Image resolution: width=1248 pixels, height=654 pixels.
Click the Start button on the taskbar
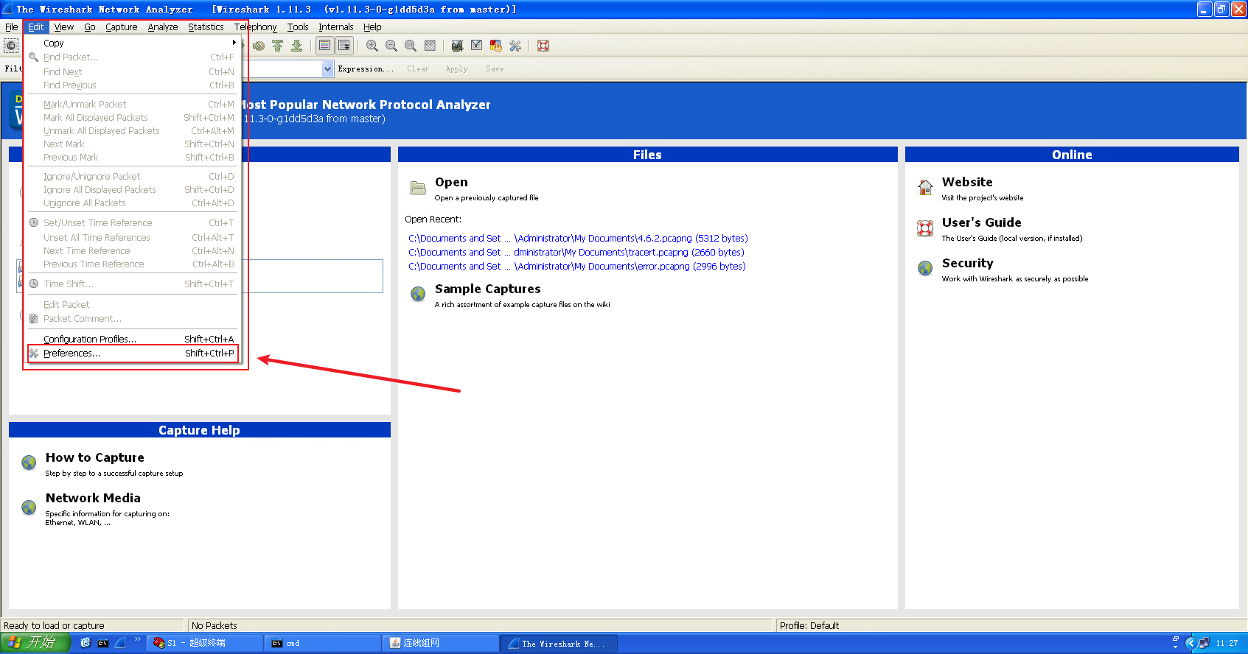click(35, 643)
